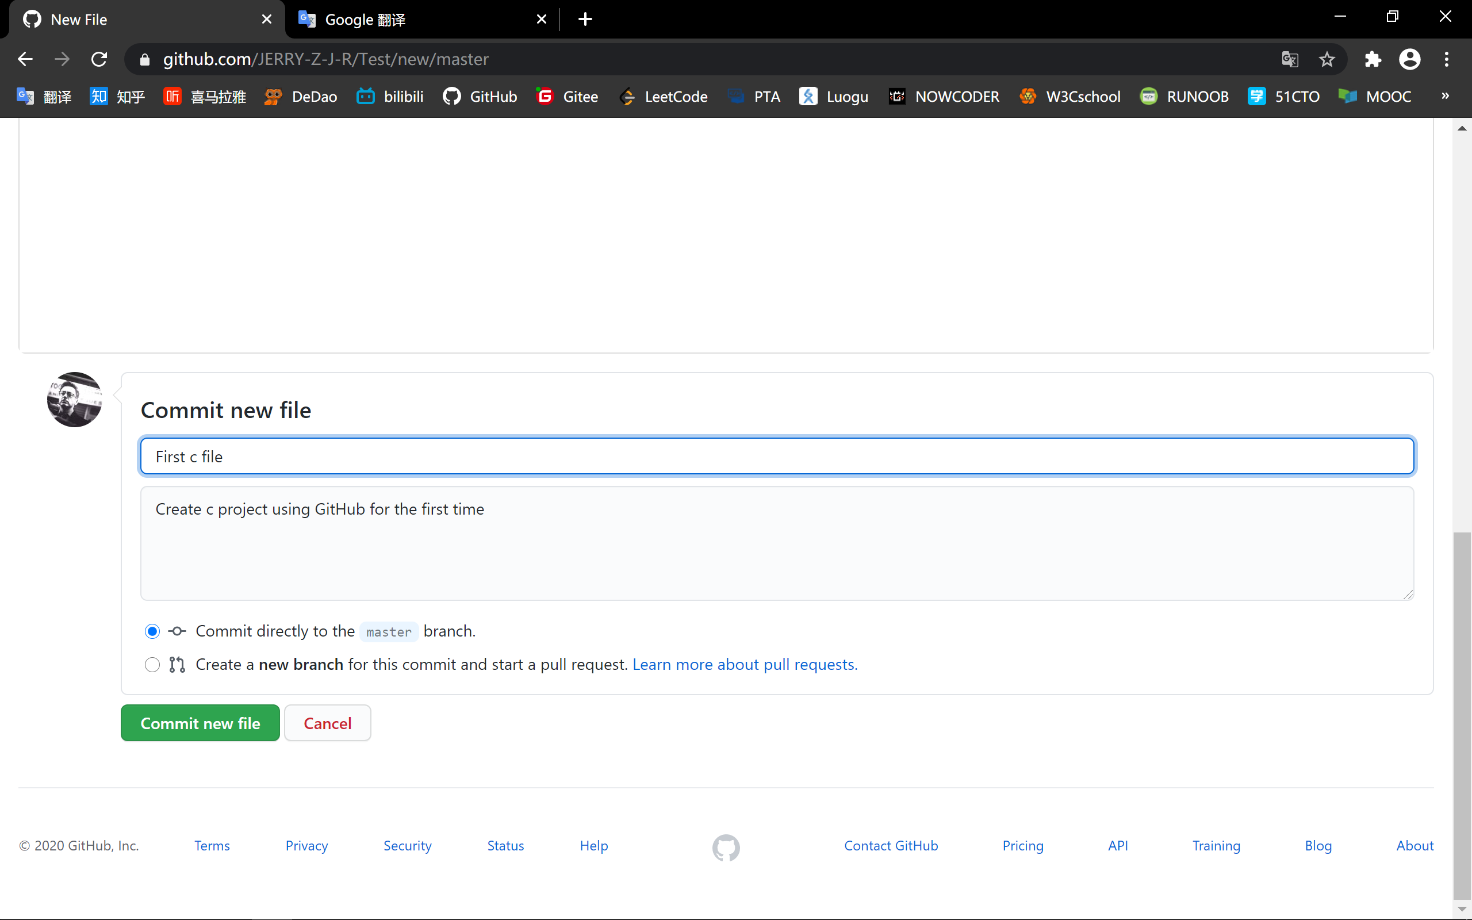Screen dimensions: 1472x920
Task: Select Commit directly to master branch radio
Action: (152, 631)
